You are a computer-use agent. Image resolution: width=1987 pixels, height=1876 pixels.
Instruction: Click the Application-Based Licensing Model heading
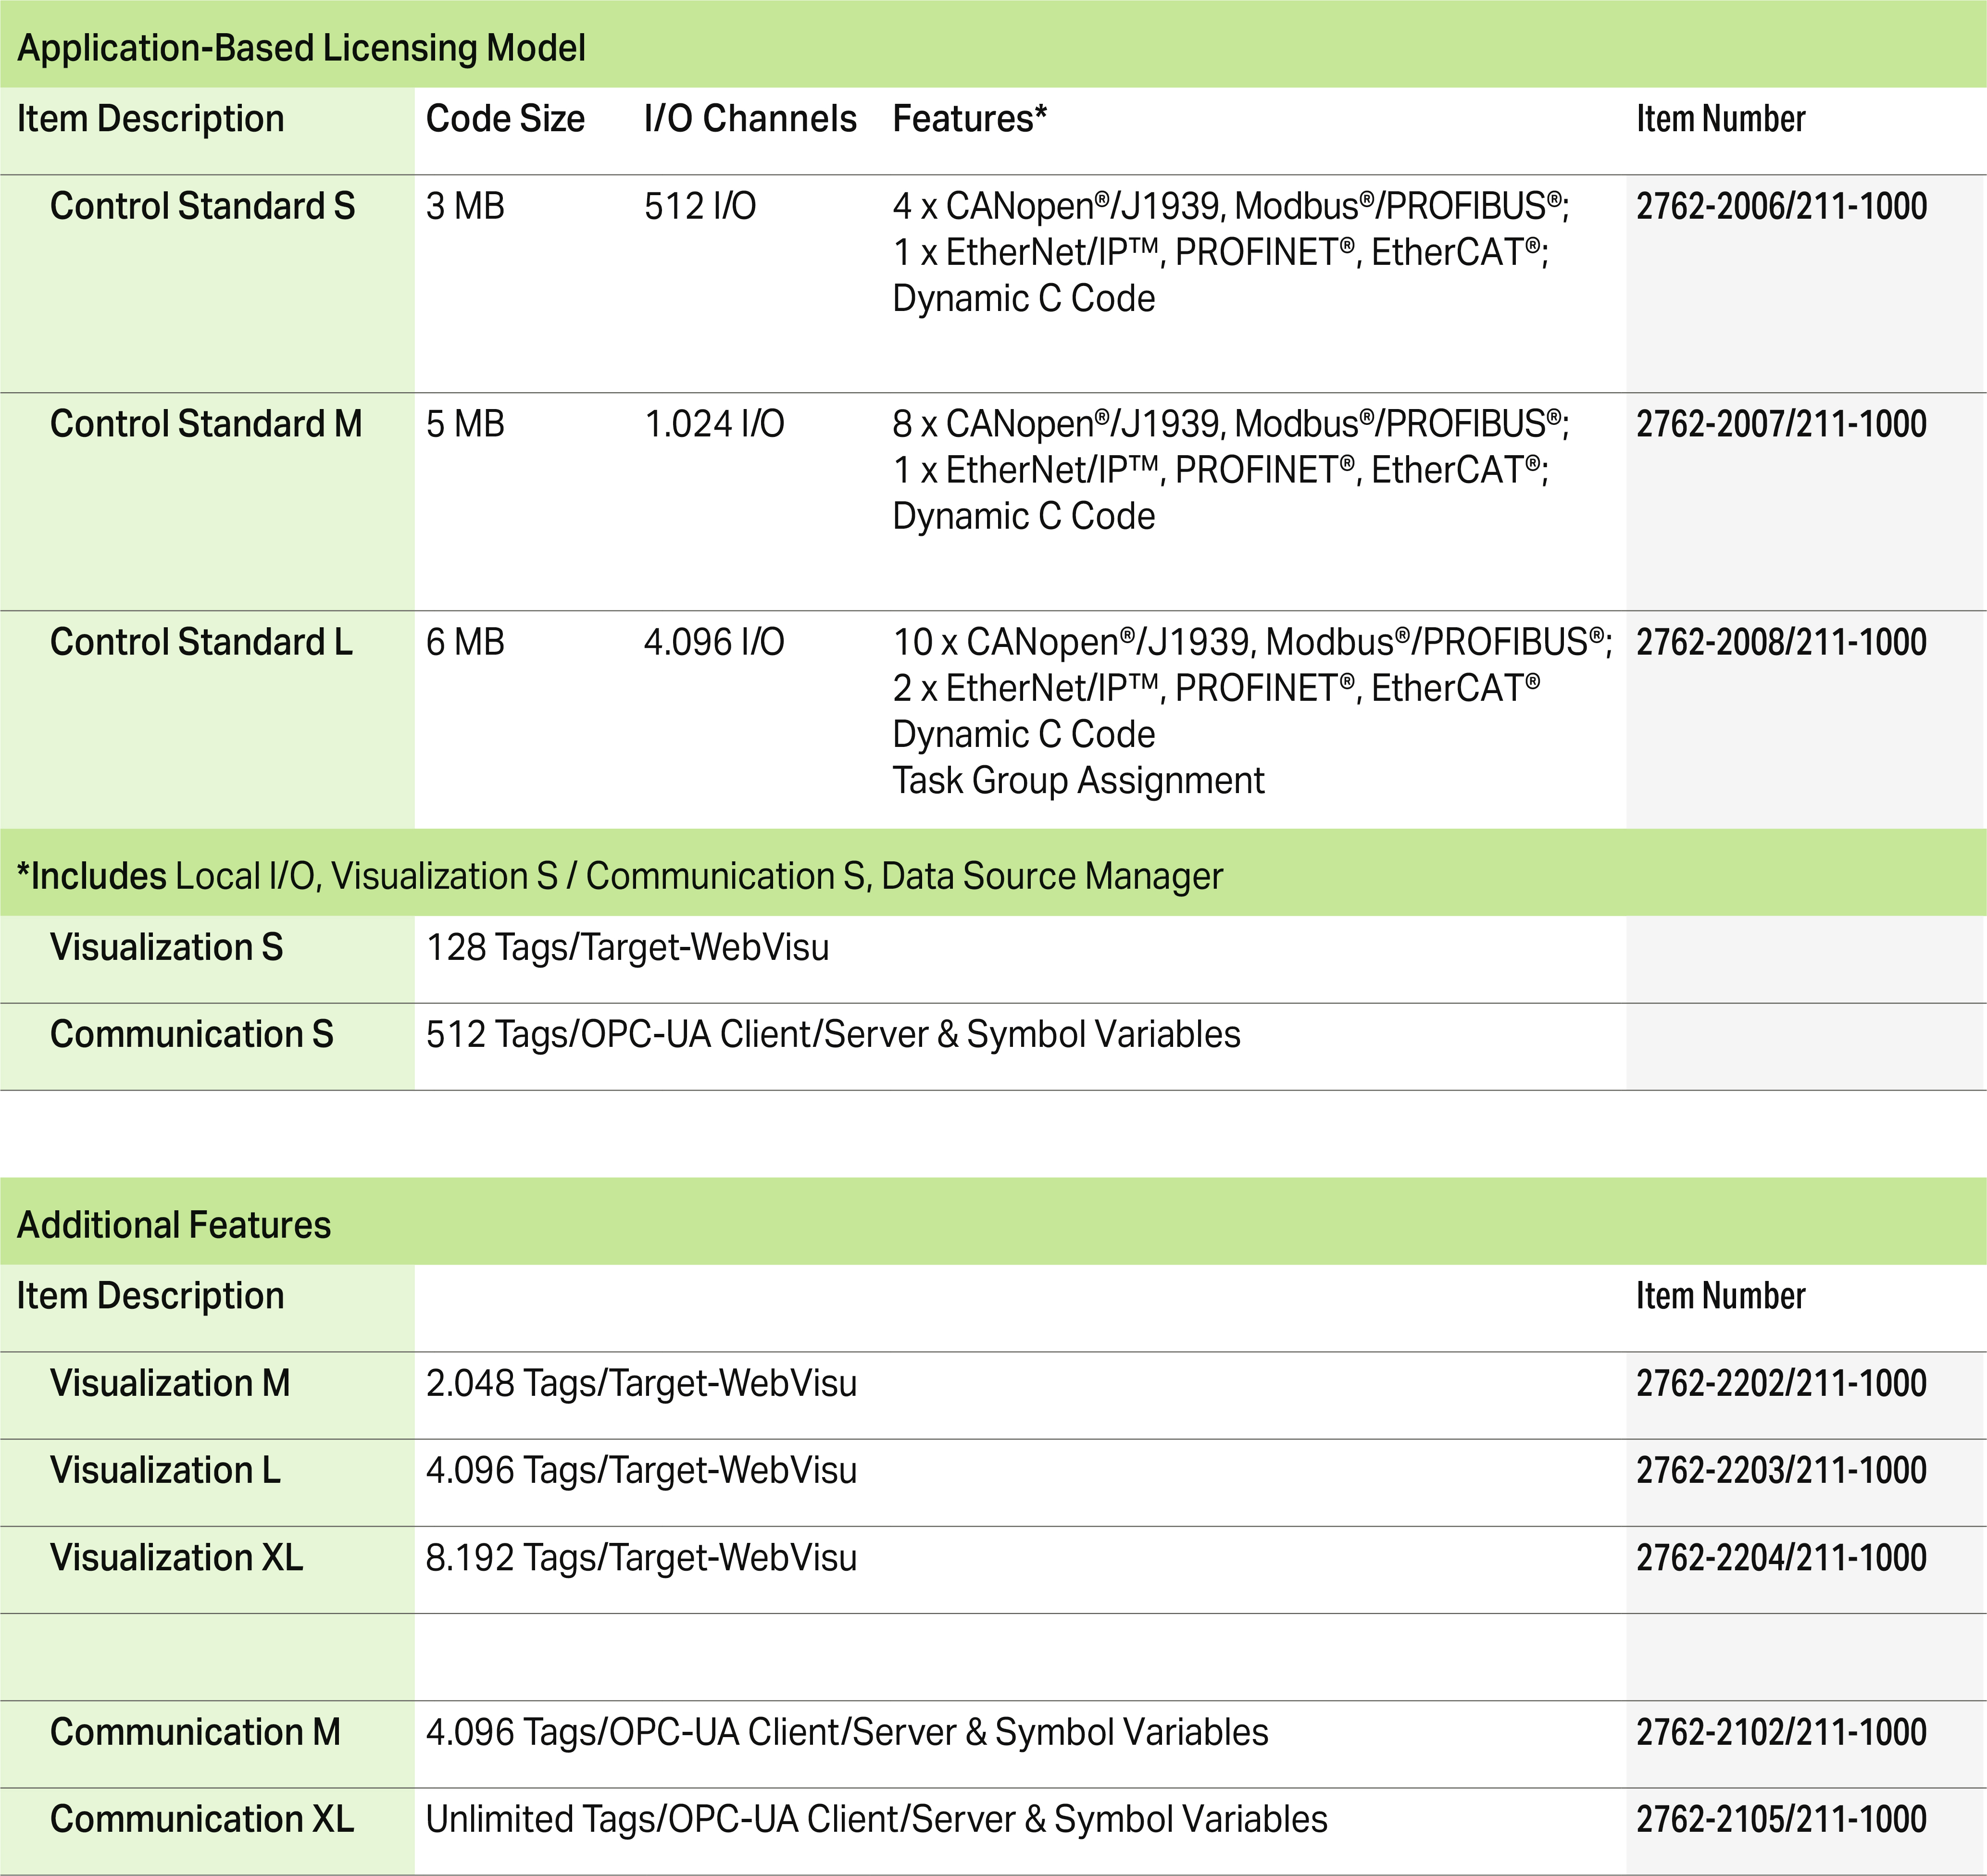point(301,48)
